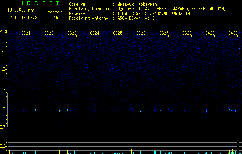Click the 0625 time marker

(x=118, y=33)
